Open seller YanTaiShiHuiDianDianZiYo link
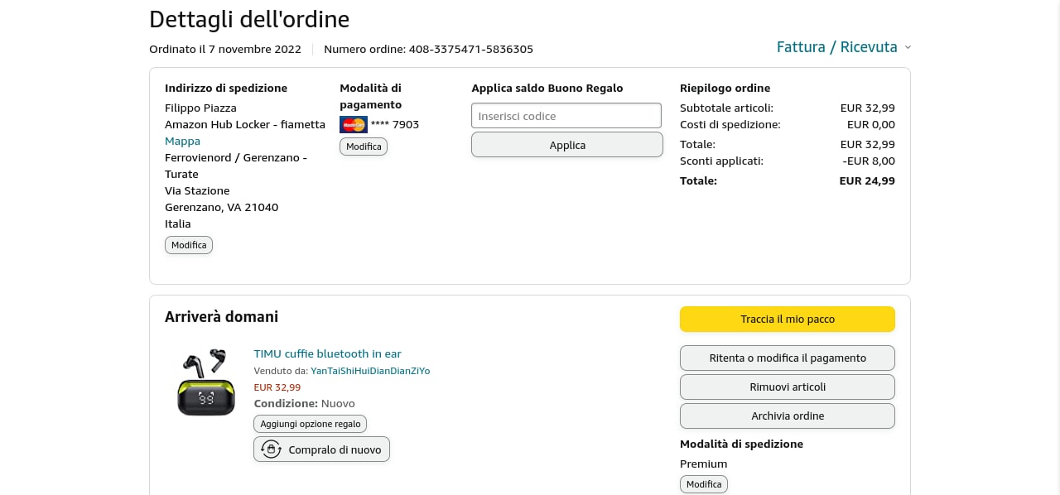Screen dimensions: 1060x495 [x=370, y=371]
